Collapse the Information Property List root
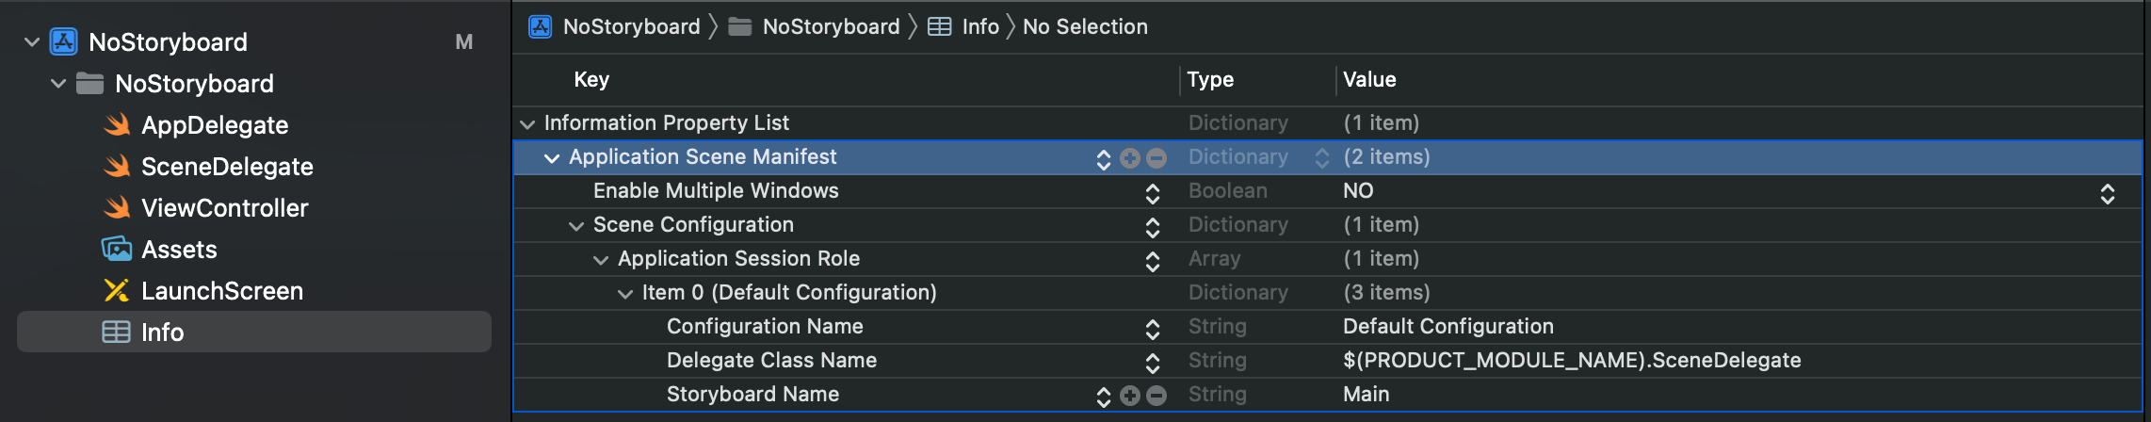Image resolution: width=2151 pixels, height=422 pixels. (527, 124)
